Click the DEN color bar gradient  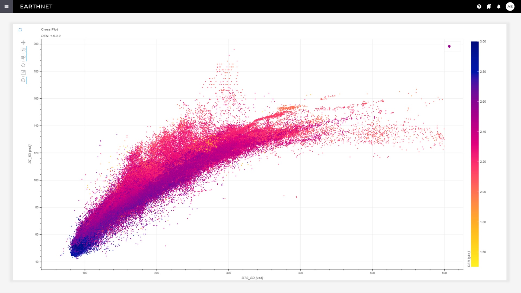475,154
